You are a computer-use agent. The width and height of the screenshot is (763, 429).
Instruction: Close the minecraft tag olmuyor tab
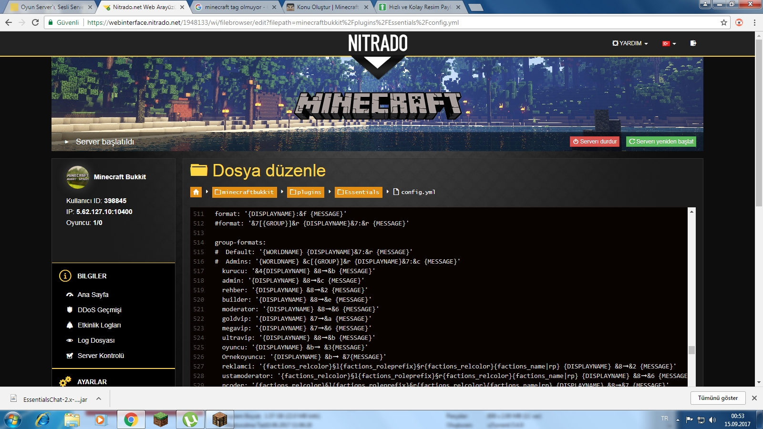point(274,7)
